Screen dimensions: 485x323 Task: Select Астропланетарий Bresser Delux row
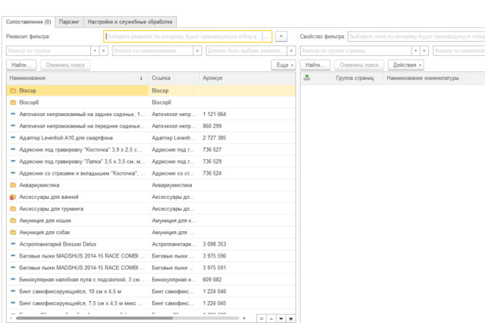151,244
